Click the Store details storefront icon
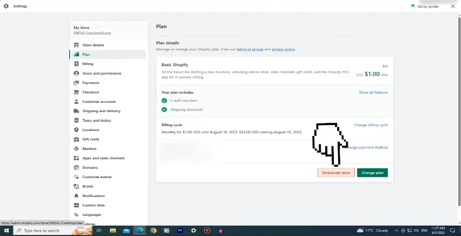Image resolution: width=461 pixels, height=236 pixels. click(76, 45)
